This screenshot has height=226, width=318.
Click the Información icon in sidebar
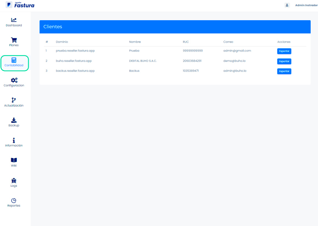(x=14, y=140)
